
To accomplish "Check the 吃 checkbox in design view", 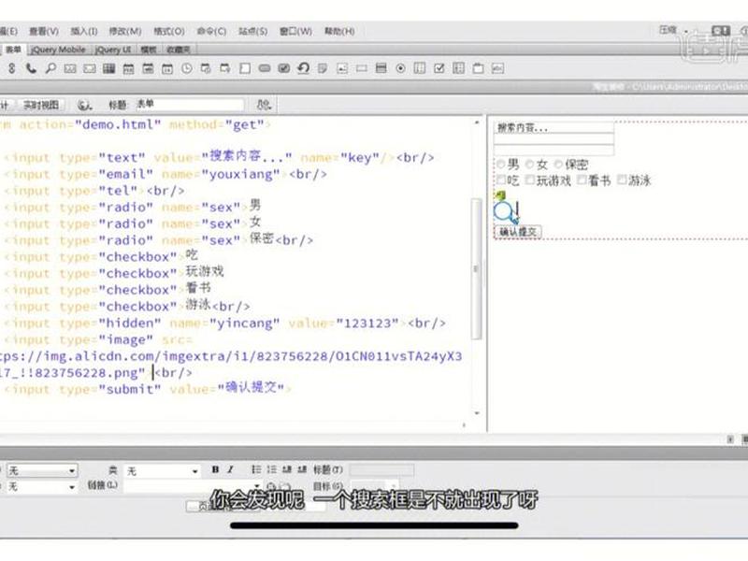I will [501, 180].
